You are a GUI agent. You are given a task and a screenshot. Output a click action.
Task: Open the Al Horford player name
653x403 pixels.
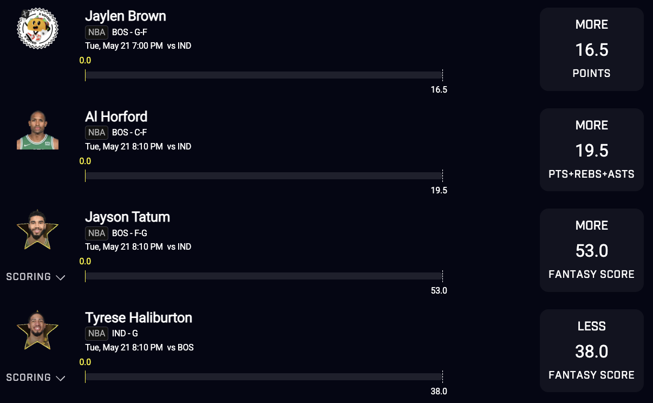tap(116, 116)
